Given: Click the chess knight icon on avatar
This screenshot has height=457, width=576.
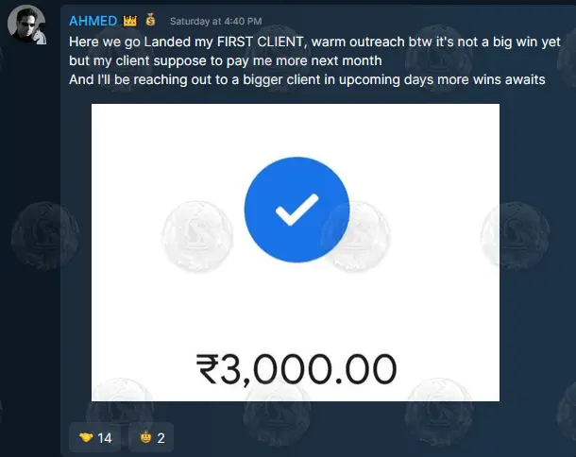Looking at the screenshot, I should (40, 37).
